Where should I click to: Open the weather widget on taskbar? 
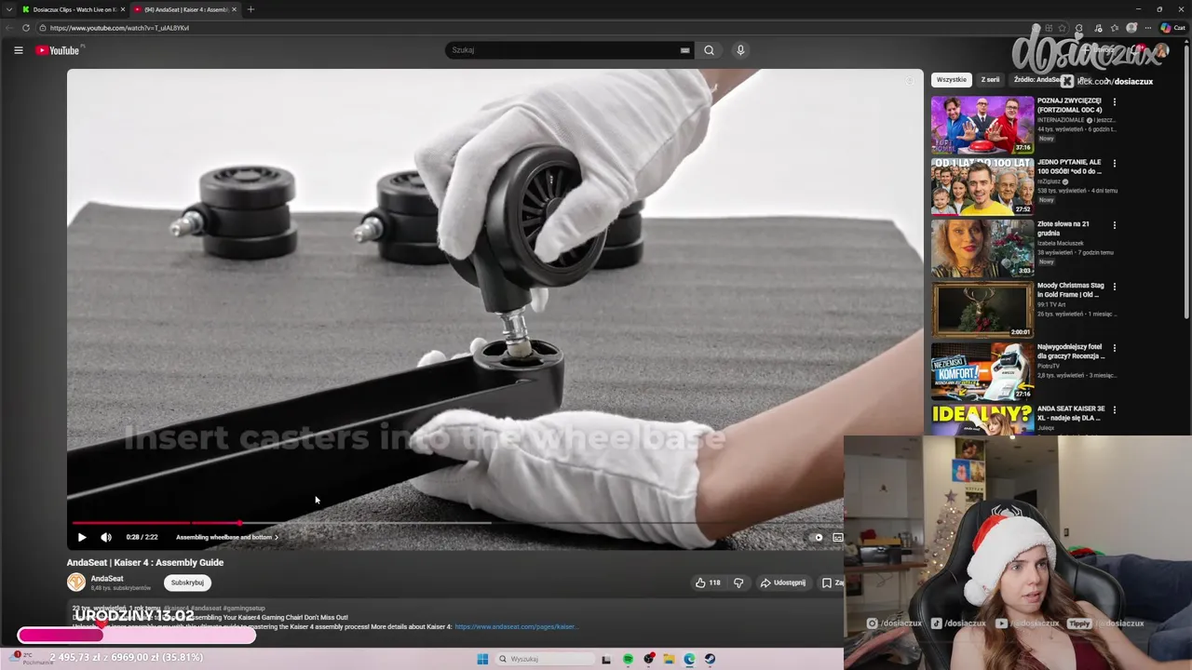[x=30, y=657]
